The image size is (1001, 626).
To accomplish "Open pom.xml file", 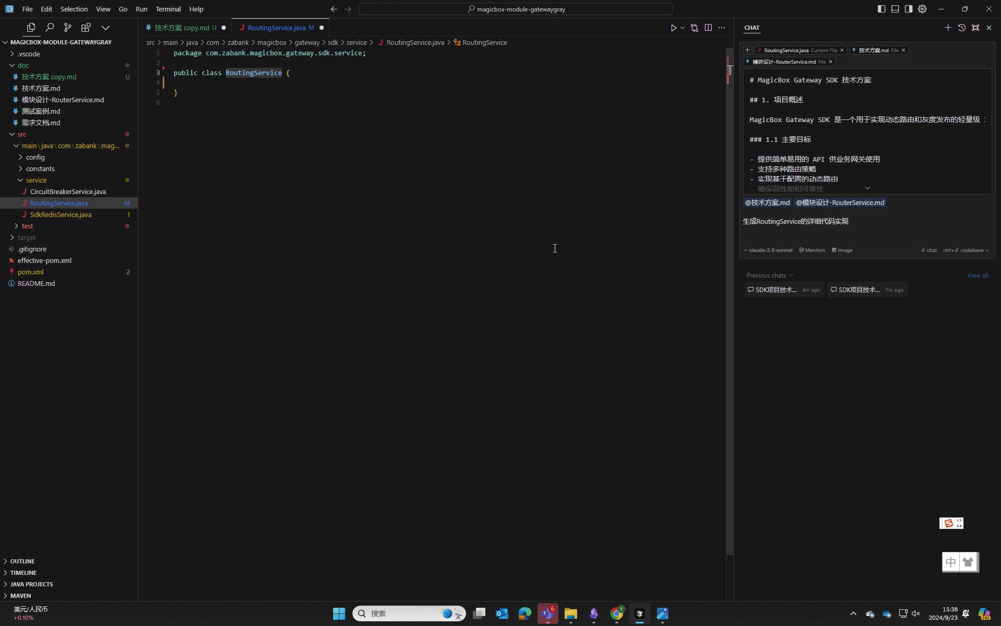I will tap(30, 272).
